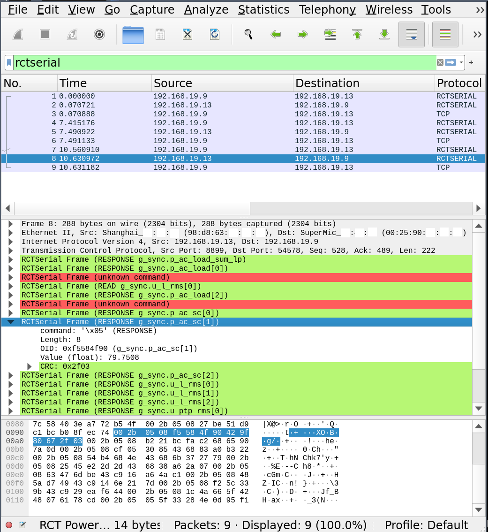Open the Analyze menu
Viewport: 488px width, 532px height.
pos(206,10)
